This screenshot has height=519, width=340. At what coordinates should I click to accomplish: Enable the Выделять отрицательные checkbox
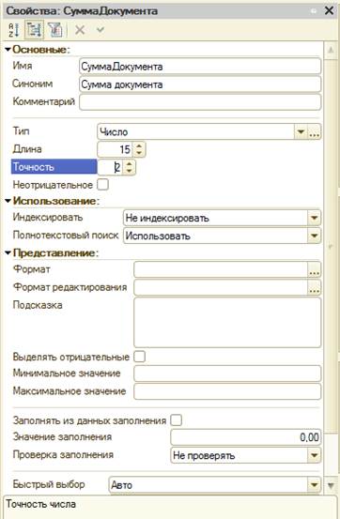pyautogui.click(x=140, y=357)
